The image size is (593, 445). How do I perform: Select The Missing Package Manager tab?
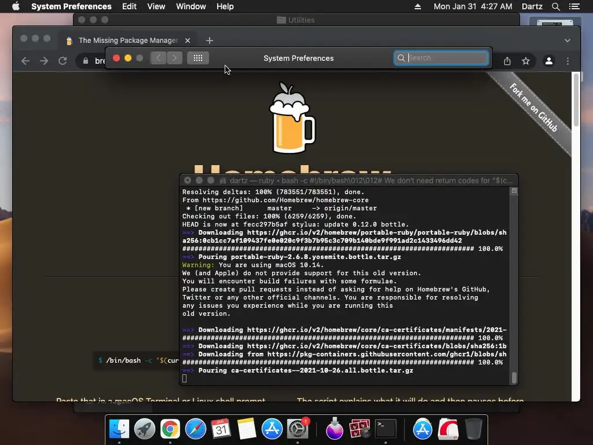click(127, 41)
